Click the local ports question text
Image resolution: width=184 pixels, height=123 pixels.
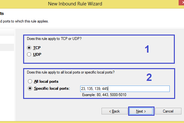coord(71,72)
